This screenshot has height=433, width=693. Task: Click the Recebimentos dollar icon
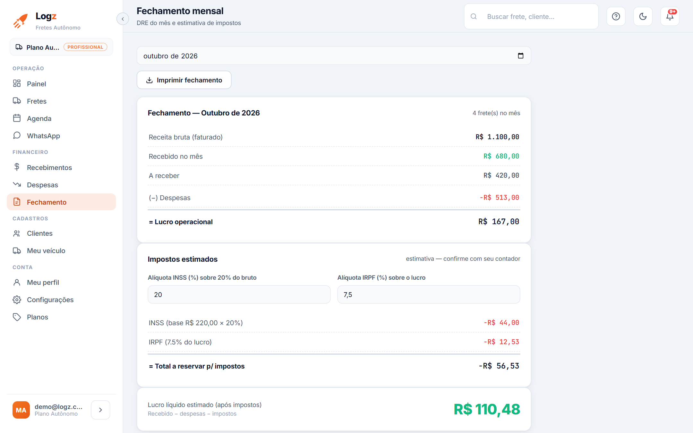click(17, 167)
